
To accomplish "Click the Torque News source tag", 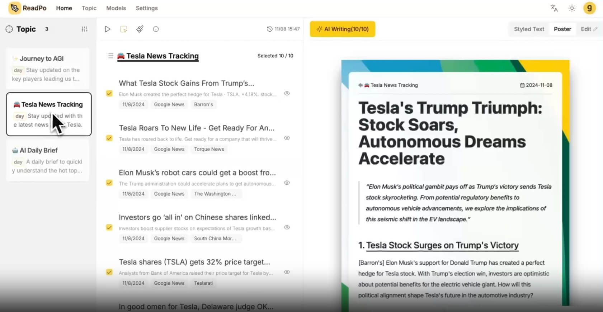I will coord(209,149).
